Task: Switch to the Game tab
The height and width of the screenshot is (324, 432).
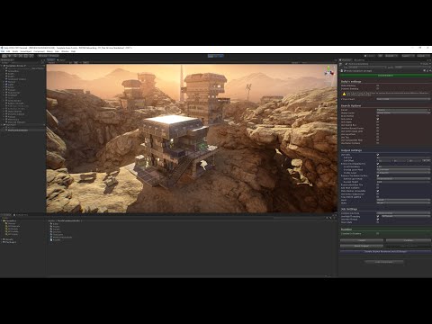Action: coord(62,60)
